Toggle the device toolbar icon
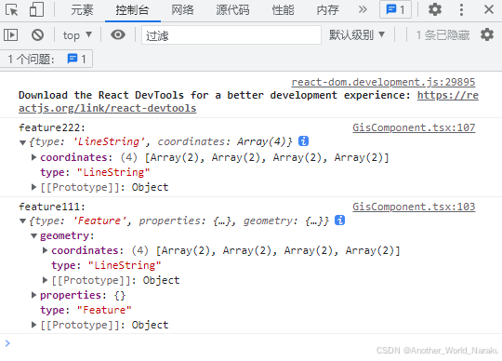The width and height of the screenshot is (502, 361). point(36,9)
